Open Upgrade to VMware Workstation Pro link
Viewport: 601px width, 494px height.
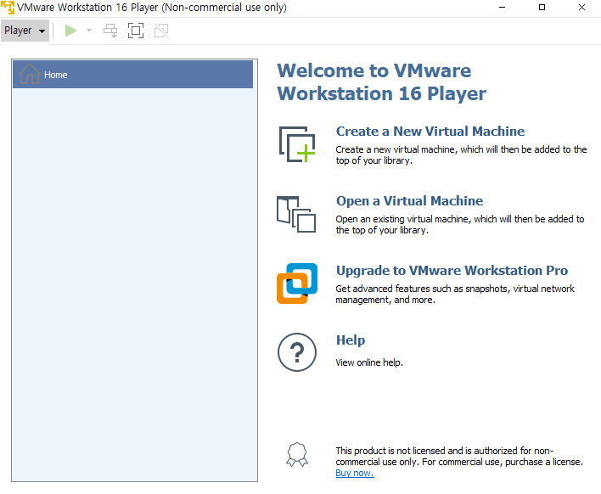[452, 271]
